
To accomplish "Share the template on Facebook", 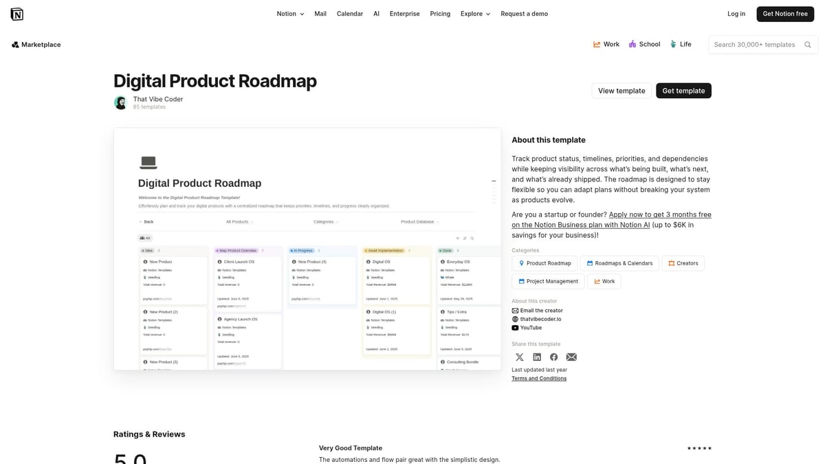I will (x=553, y=357).
